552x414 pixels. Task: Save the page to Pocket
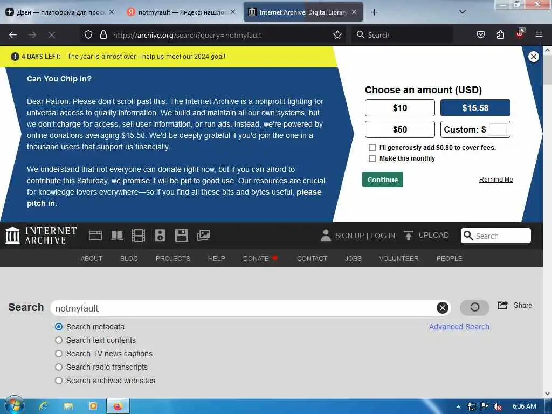pos(480,35)
